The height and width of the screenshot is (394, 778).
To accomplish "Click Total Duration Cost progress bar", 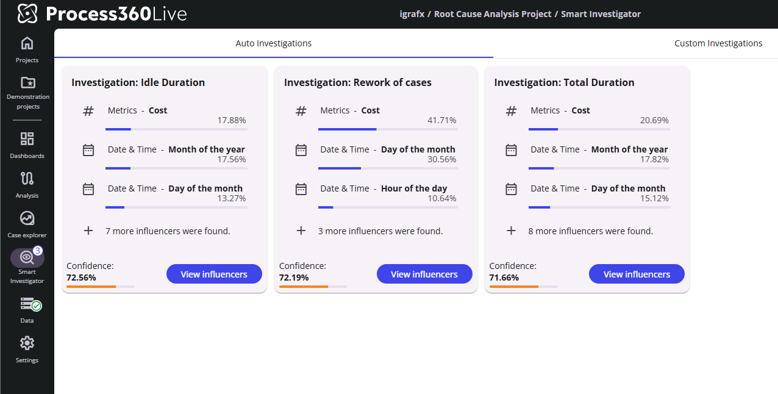I will (599, 129).
